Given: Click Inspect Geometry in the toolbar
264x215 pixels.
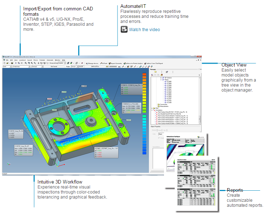Looking at the screenshot, I should tap(115, 63).
